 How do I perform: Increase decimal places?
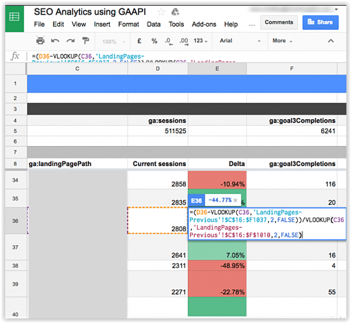[x=184, y=41]
